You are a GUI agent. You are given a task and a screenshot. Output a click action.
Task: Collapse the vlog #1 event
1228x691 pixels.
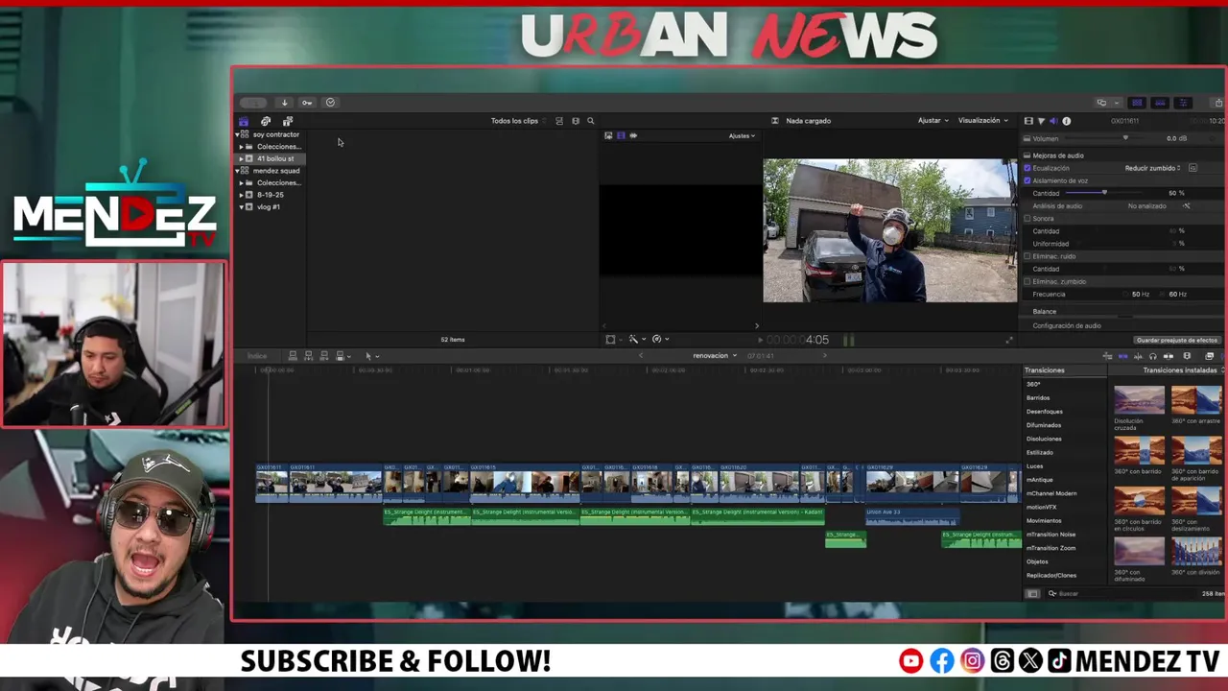click(x=242, y=207)
